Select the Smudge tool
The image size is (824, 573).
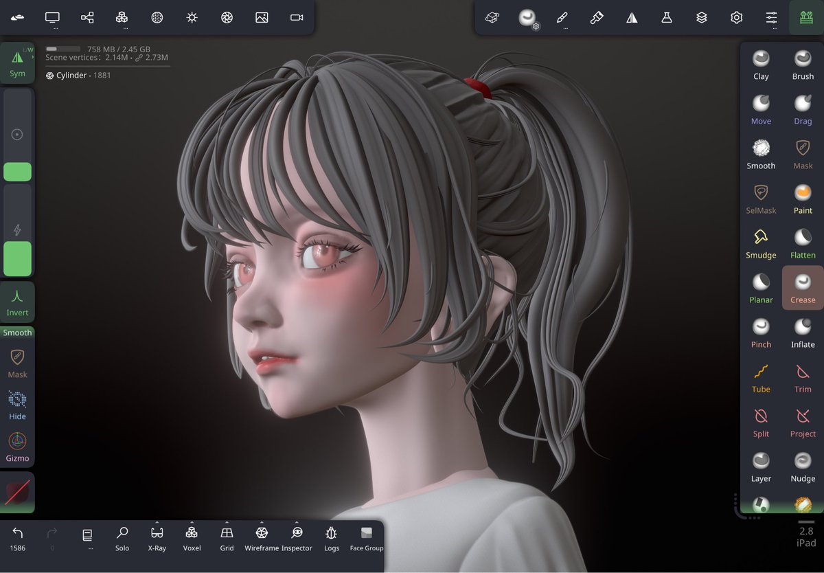pyautogui.click(x=761, y=244)
